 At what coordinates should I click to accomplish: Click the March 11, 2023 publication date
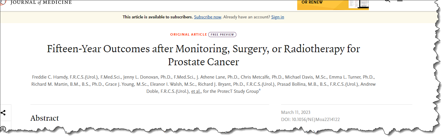tap(296, 112)
